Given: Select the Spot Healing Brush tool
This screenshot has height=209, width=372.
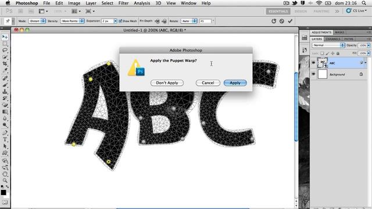Looking at the screenshot, I should click(x=5, y=78).
